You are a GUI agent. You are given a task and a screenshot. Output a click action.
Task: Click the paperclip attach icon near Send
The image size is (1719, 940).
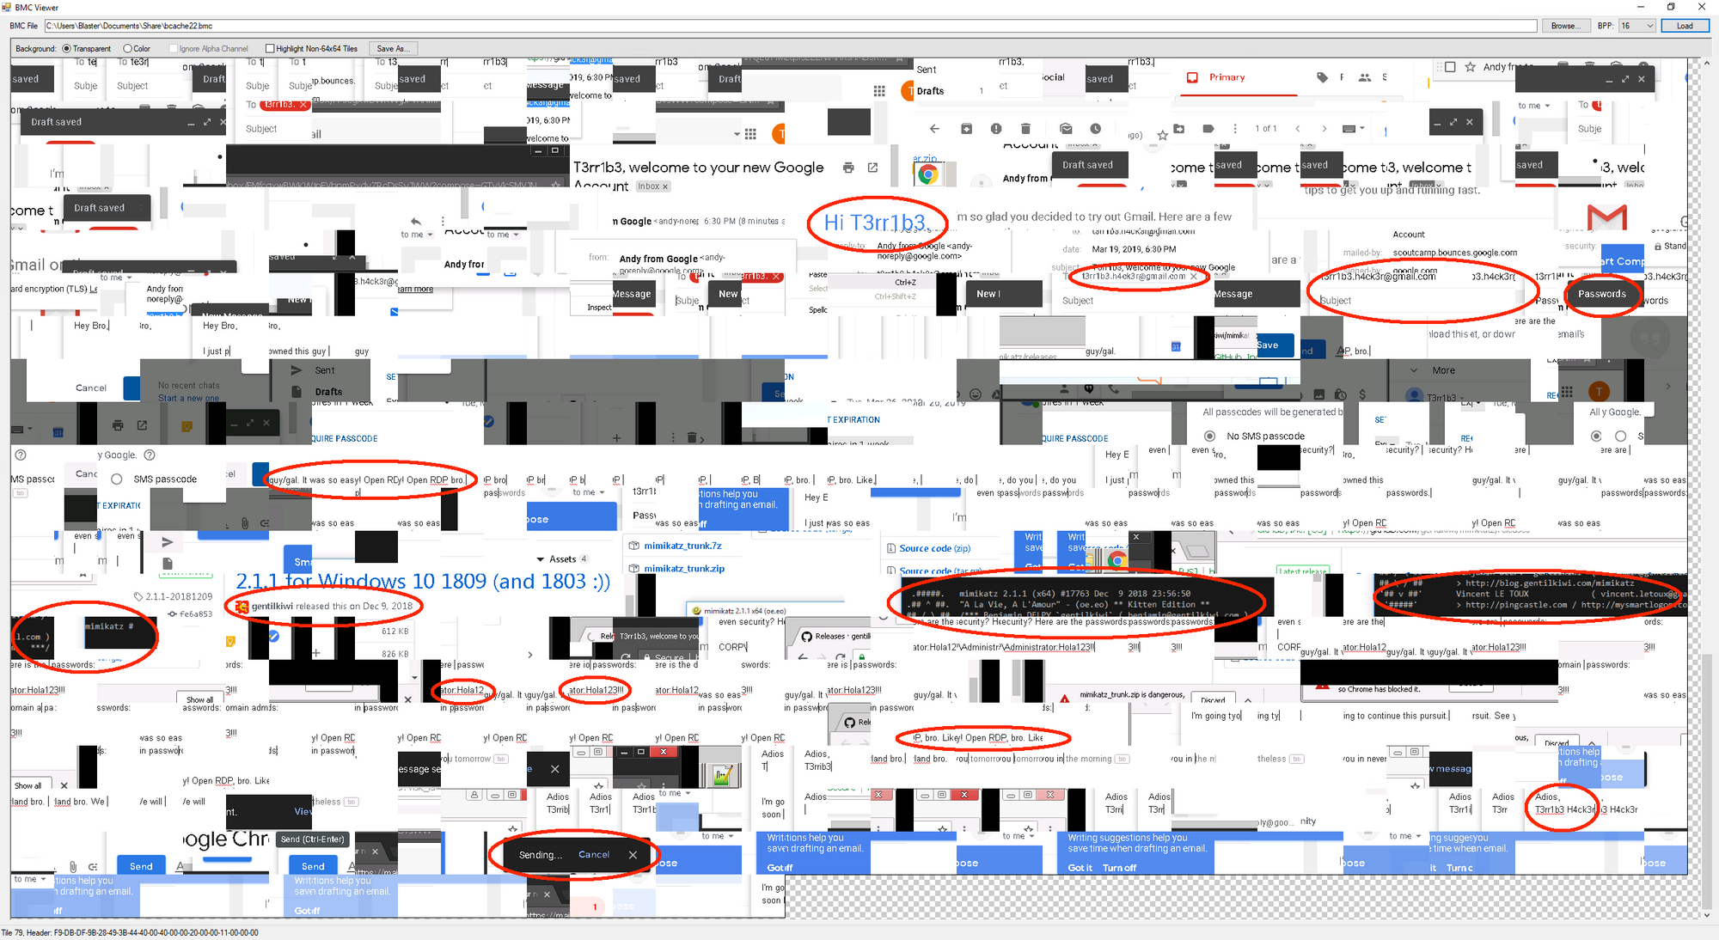click(x=73, y=867)
